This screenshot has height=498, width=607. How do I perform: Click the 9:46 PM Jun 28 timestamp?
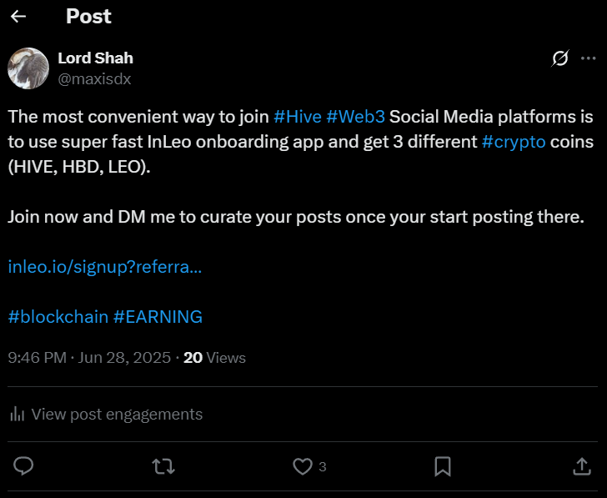point(89,357)
